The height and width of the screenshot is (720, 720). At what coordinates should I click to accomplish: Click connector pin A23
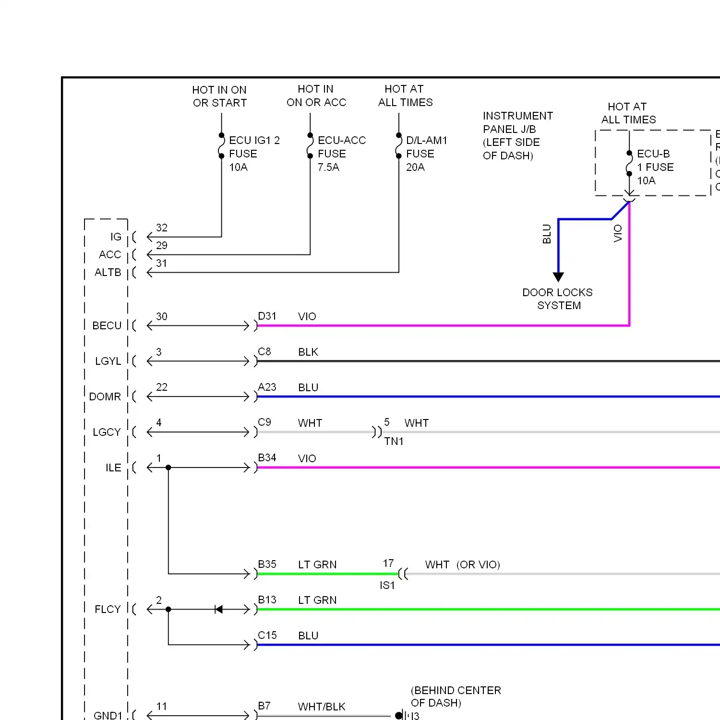tap(267, 387)
